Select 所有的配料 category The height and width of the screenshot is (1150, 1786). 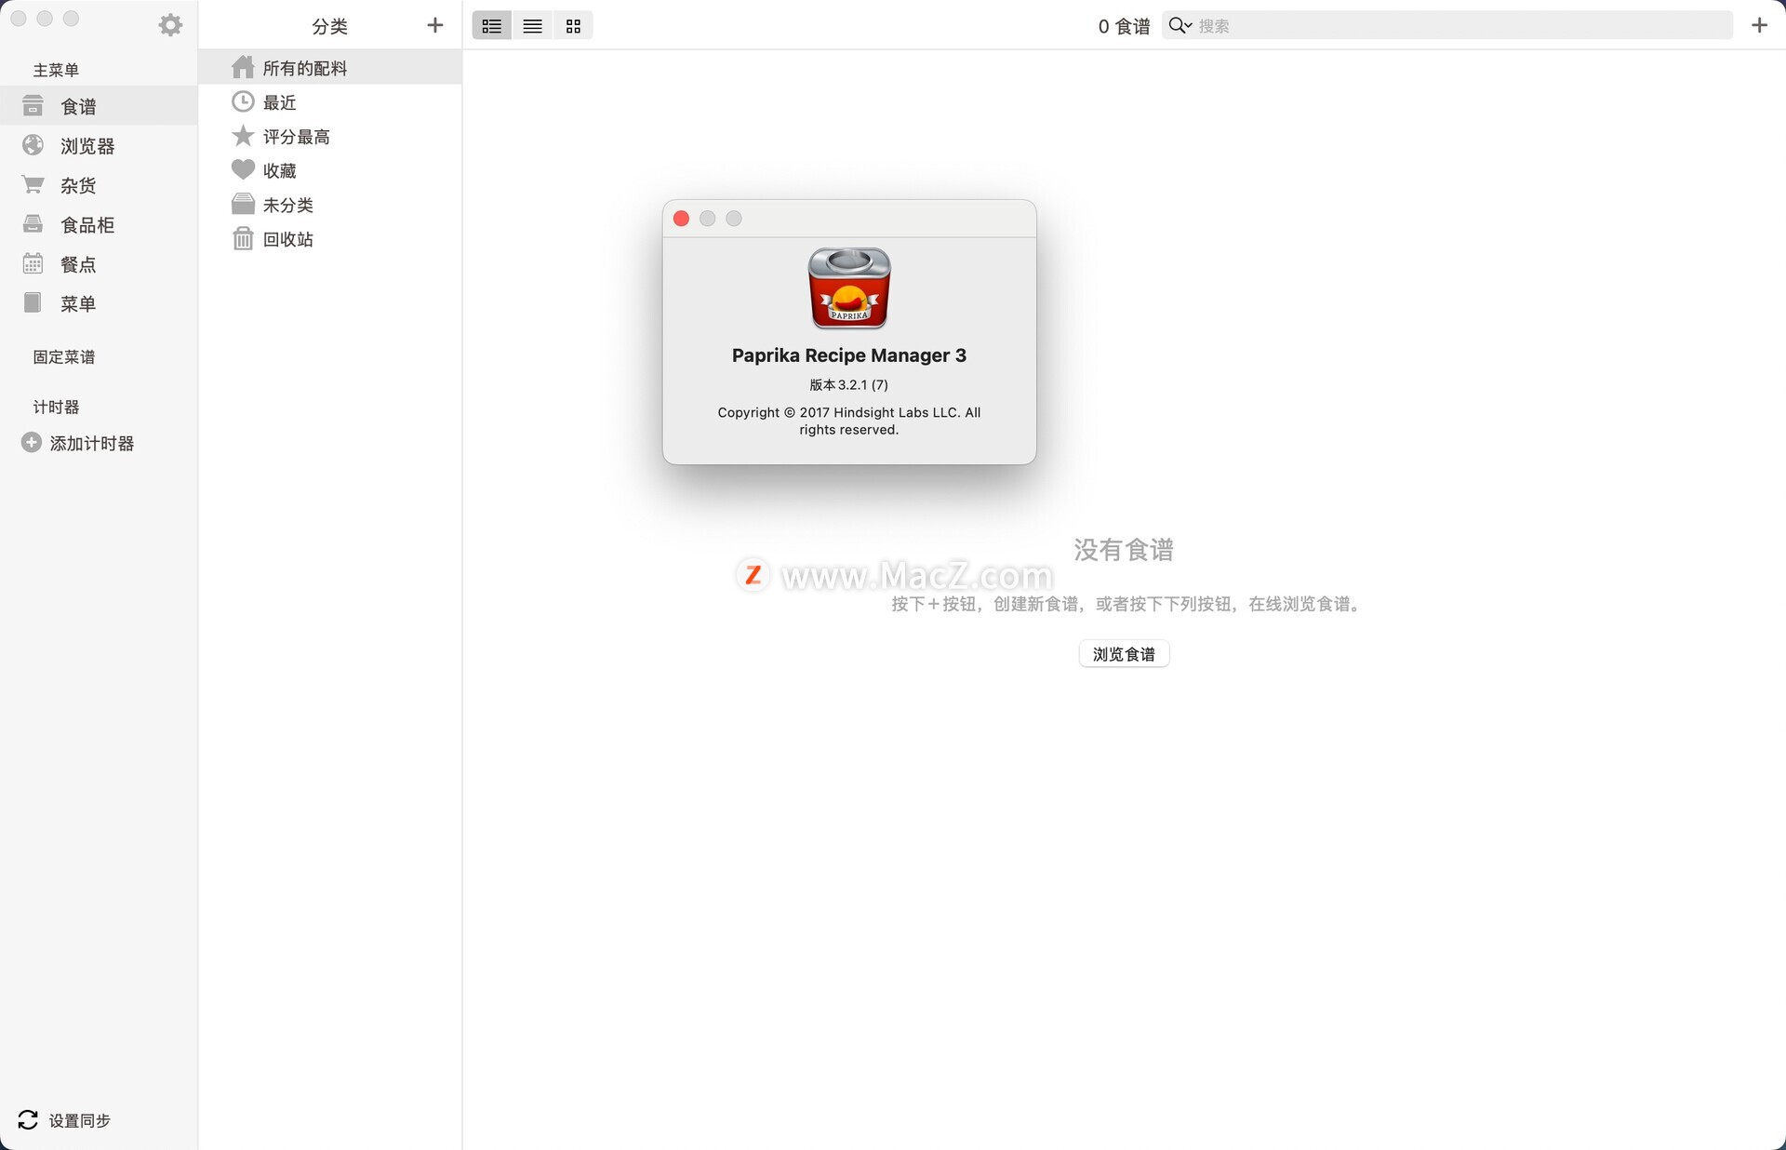(330, 68)
